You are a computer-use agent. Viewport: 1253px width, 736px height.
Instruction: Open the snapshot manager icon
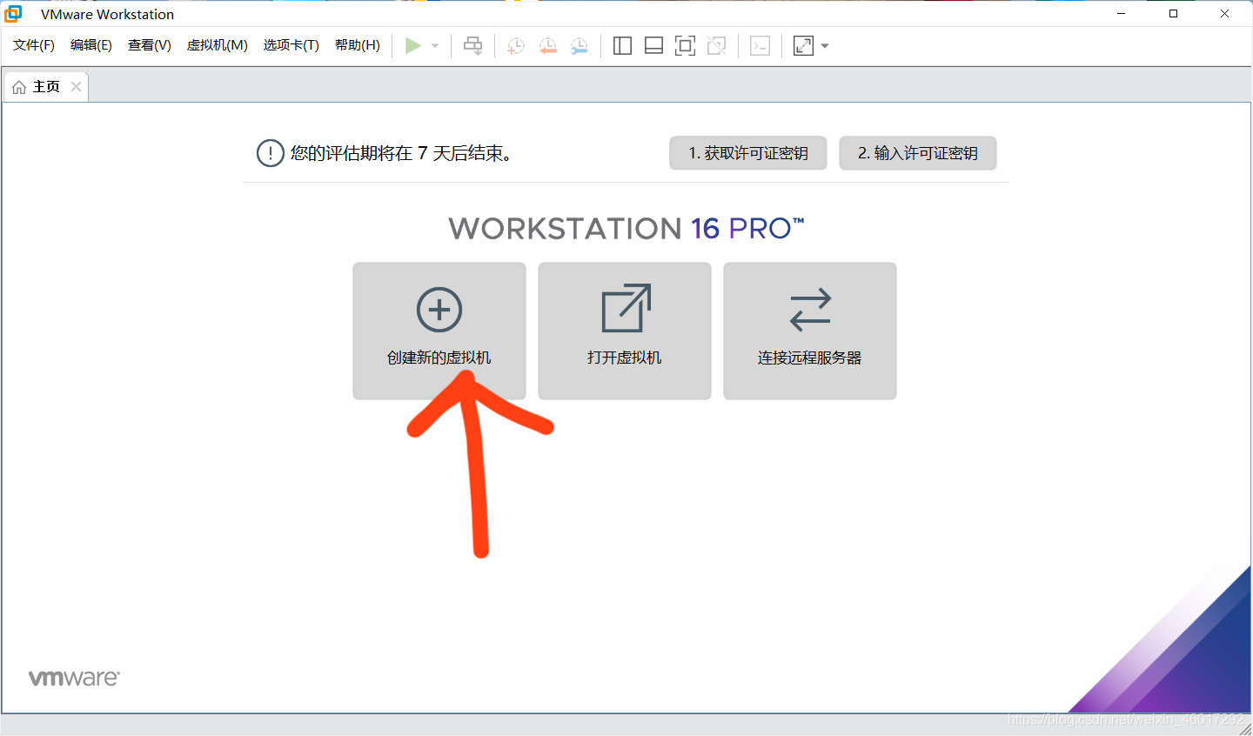coord(580,46)
